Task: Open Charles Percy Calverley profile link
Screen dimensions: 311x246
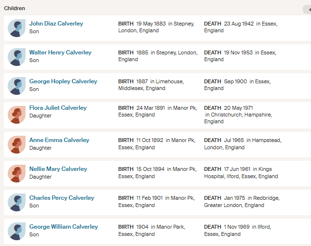Action: [x=62, y=198]
